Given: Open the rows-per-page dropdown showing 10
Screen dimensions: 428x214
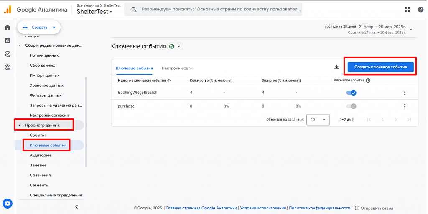Looking at the screenshot, I should [x=318, y=120].
